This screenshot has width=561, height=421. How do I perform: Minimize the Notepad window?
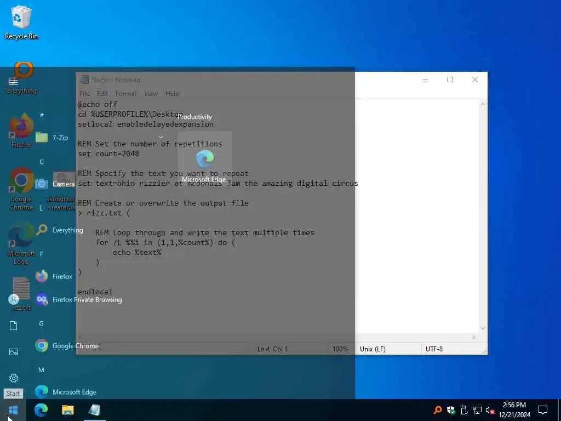click(425, 79)
